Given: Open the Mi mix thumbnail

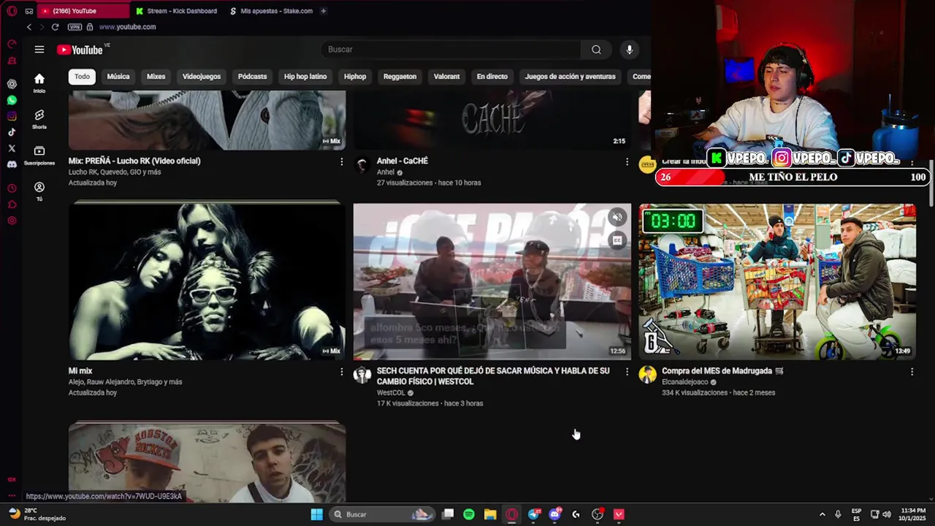Looking at the screenshot, I should (x=207, y=281).
